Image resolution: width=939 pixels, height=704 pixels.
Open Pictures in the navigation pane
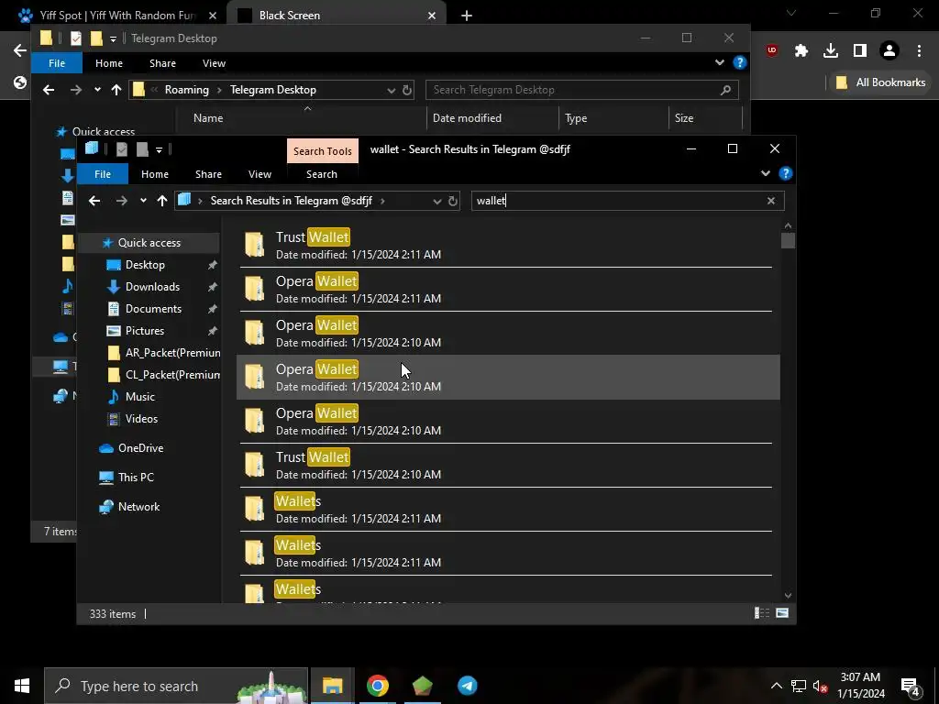coord(144,330)
